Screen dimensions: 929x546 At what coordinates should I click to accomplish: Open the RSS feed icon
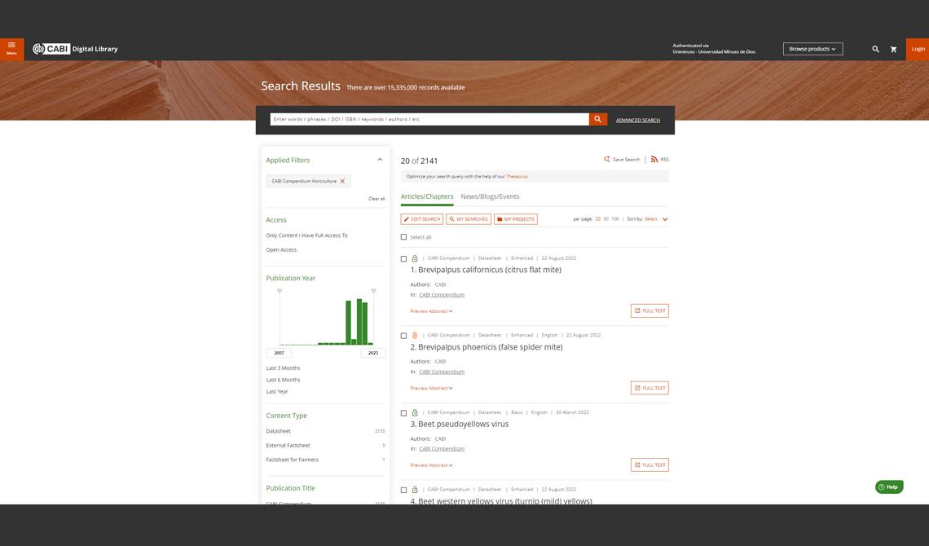(x=654, y=159)
